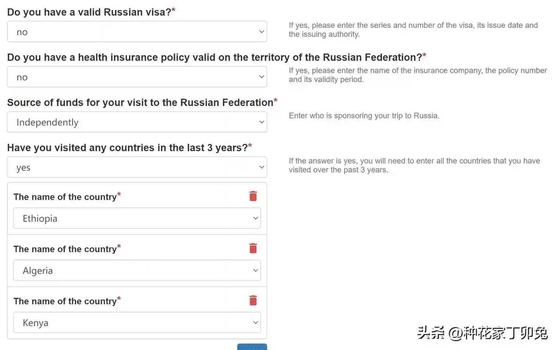The height and width of the screenshot is (350, 558).
Task: Click the insurance company name hint text
Action: [418, 75]
